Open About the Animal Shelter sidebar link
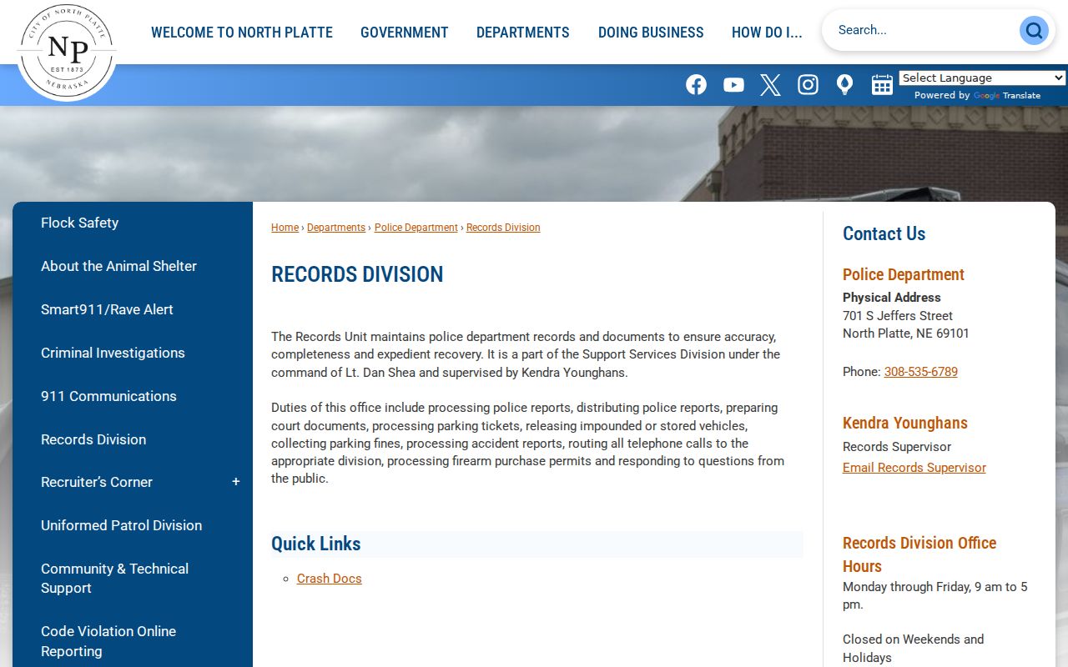 (x=118, y=266)
